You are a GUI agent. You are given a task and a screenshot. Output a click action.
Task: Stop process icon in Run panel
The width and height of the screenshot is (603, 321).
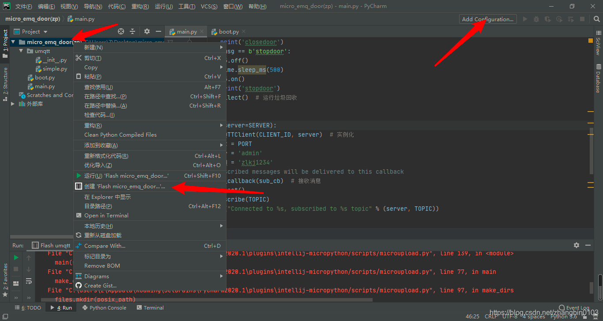coord(16,269)
